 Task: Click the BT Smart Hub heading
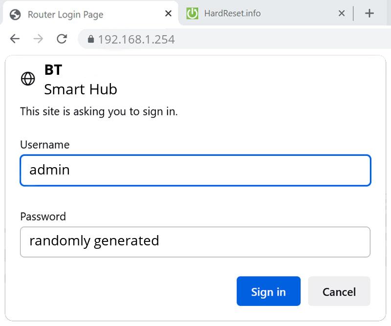click(80, 80)
